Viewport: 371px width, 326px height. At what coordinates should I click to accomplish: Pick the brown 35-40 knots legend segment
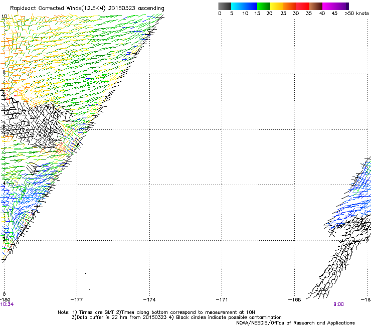[316, 6]
